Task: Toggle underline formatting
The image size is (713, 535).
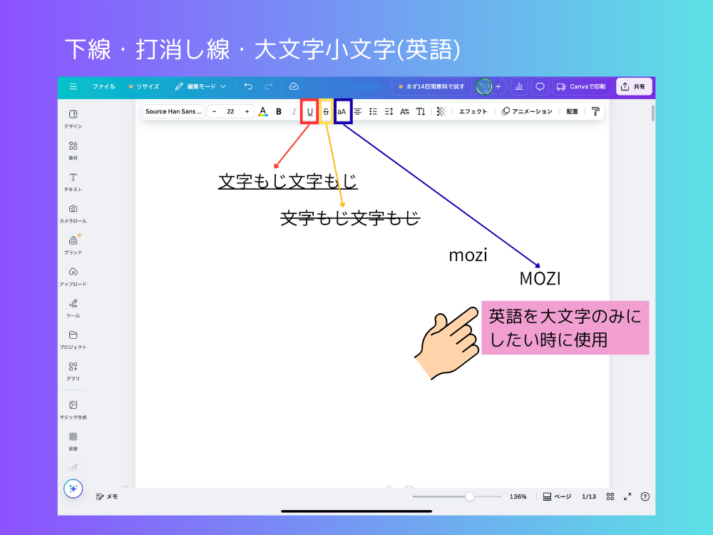Action: point(308,111)
